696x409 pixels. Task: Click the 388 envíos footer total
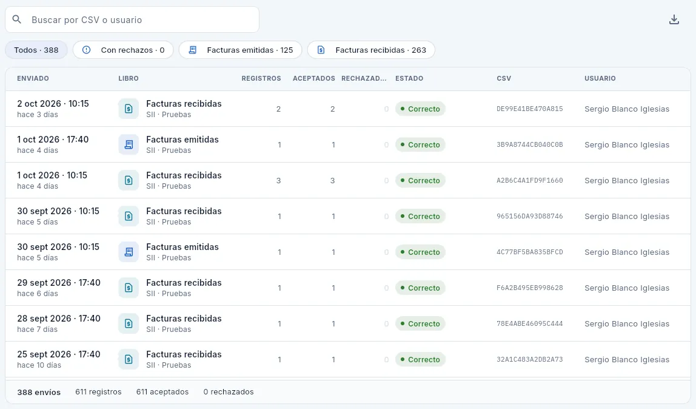point(39,392)
